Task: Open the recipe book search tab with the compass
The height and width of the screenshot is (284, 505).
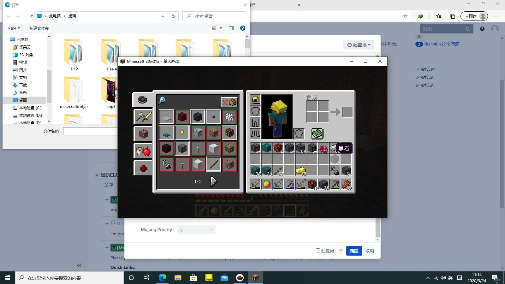Action: coord(142,100)
